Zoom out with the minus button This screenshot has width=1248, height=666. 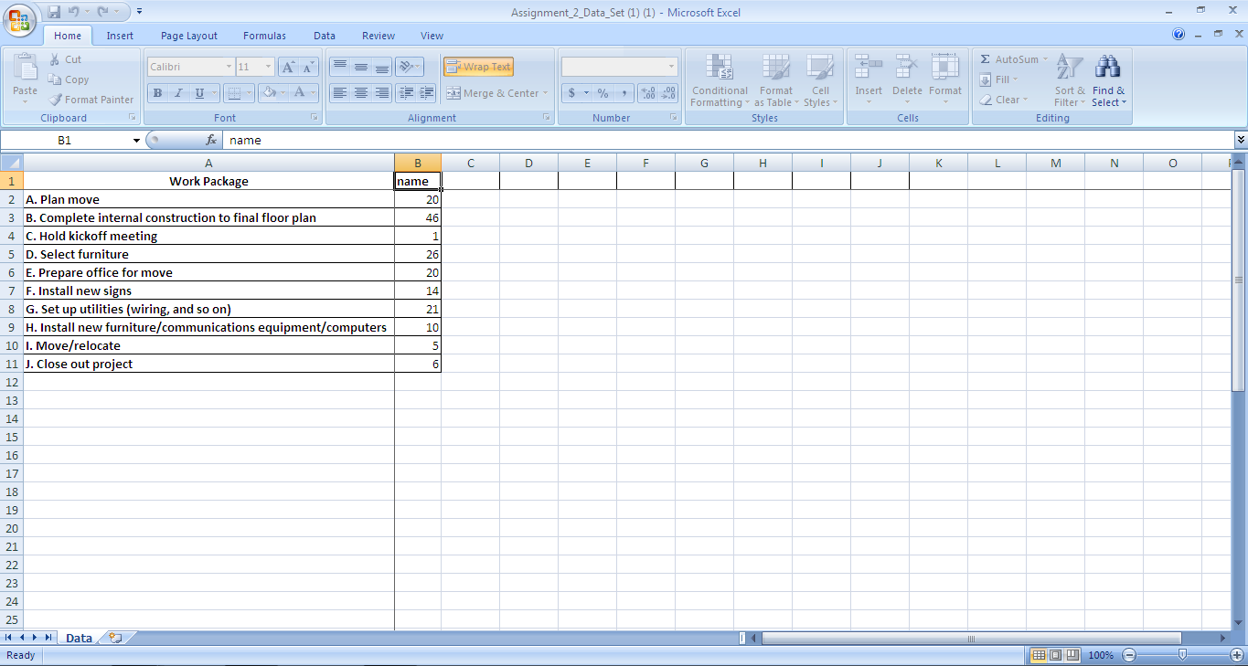click(1129, 655)
